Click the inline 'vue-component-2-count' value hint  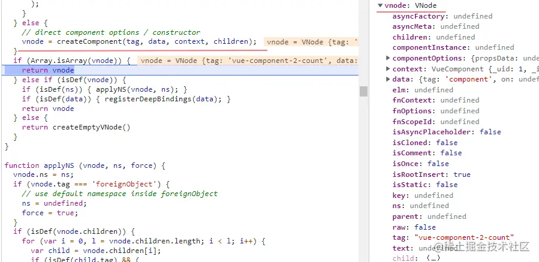click(248, 61)
